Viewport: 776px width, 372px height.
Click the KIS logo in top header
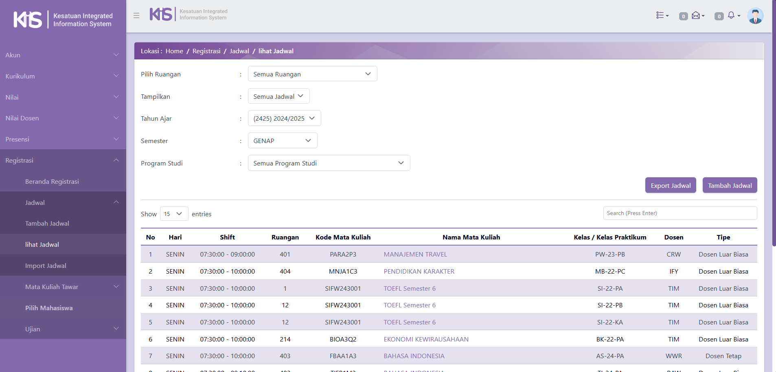click(161, 14)
